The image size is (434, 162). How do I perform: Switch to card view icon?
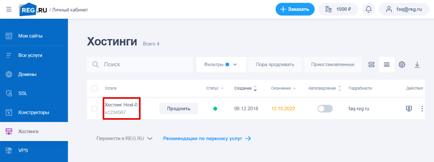[372, 64]
